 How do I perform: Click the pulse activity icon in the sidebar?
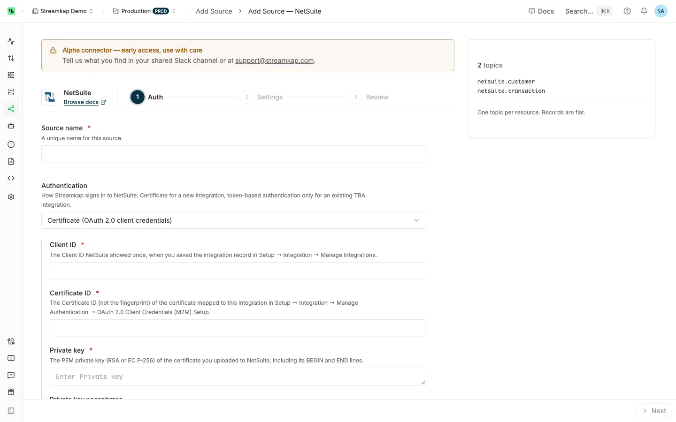(x=11, y=41)
